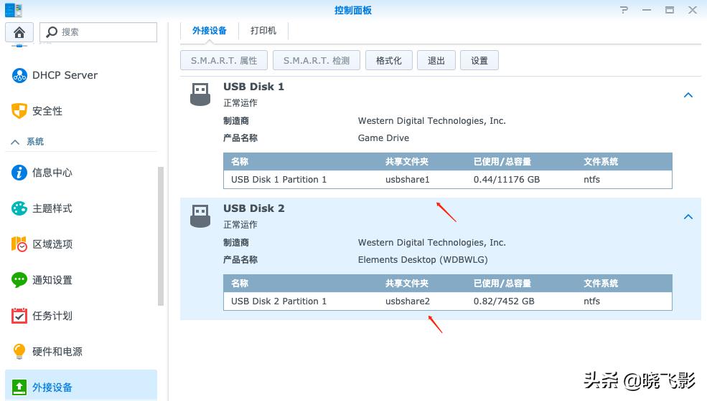Select 通知设置 in the sidebar

pos(81,280)
